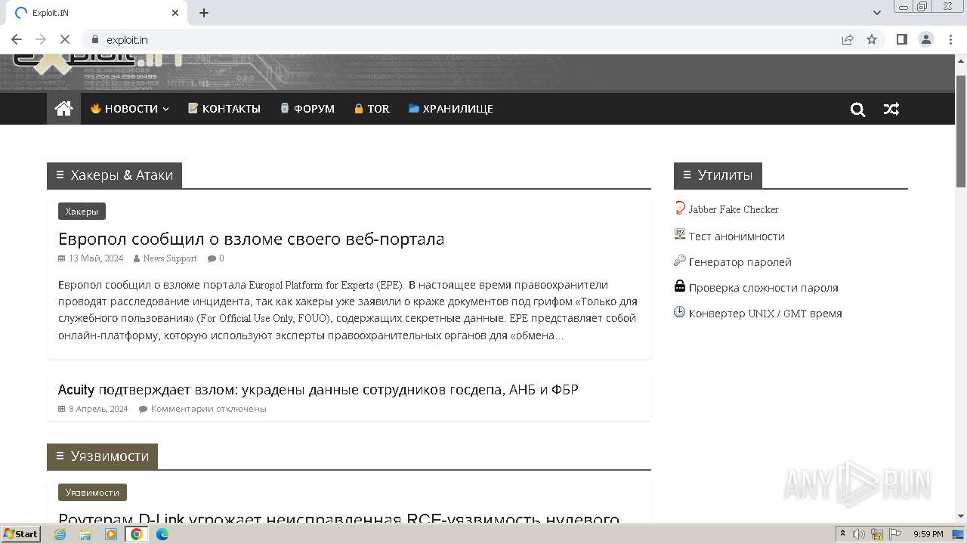
Task: Click the vertical page scrollbar
Action: 961,132
